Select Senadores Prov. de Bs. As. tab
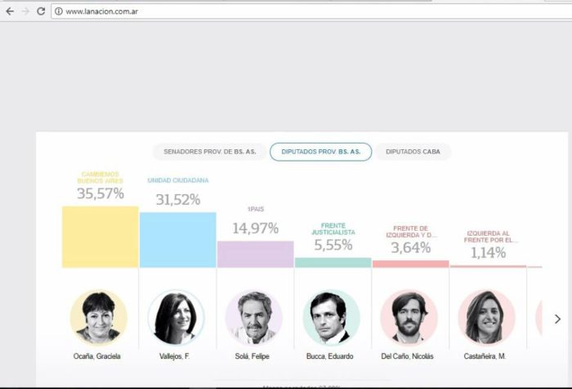572x389 pixels. click(210, 152)
